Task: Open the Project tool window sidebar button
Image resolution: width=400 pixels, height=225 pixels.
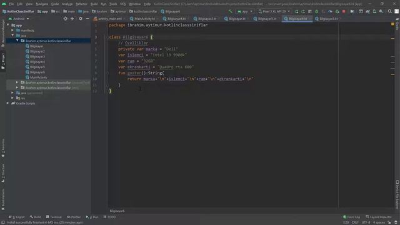Action: point(2,61)
